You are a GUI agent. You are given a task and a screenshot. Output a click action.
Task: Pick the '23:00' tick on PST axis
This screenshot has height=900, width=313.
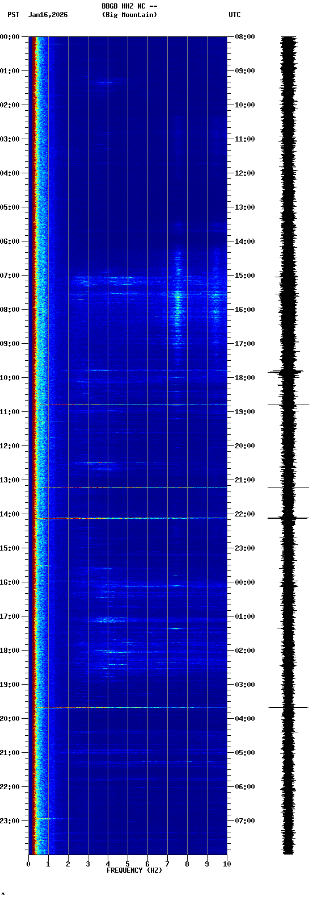(10, 821)
